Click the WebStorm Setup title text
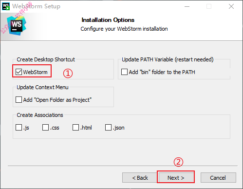The width and height of the screenshot is (243, 189). pos(36,6)
